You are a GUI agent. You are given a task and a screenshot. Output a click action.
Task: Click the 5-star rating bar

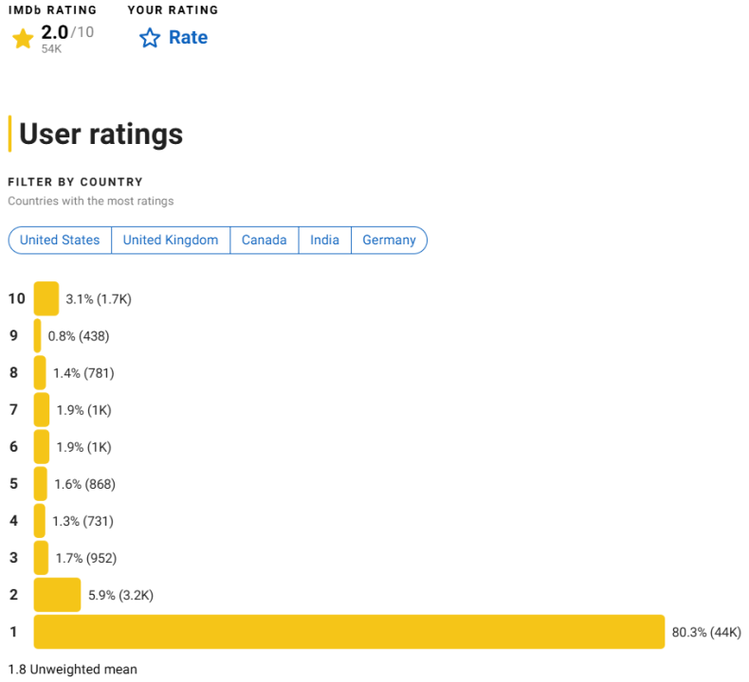point(40,483)
